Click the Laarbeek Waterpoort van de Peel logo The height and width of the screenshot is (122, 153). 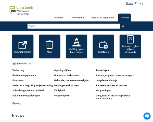[21, 10]
